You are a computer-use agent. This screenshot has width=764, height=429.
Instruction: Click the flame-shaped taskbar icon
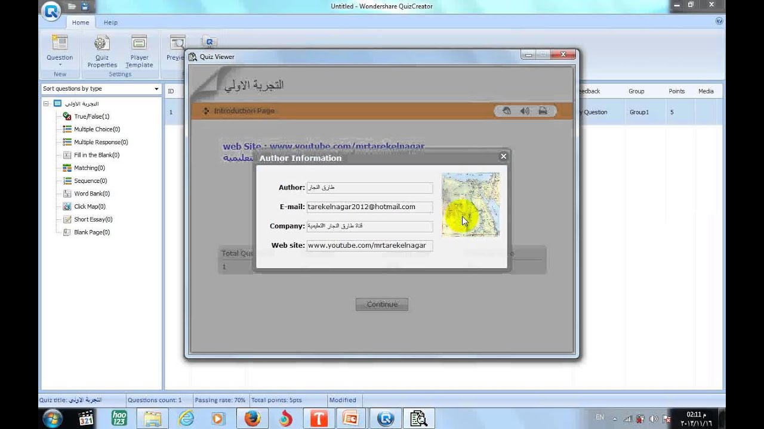pyautogui.click(x=285, y=418)
